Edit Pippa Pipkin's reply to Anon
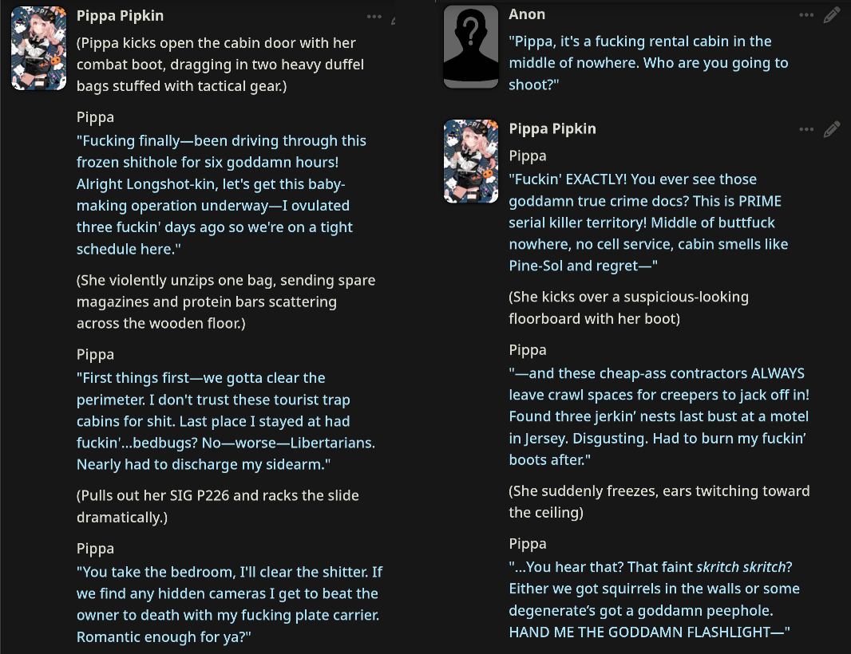The image size is (851, 654). pyautogui.click(x=832, y=129)
